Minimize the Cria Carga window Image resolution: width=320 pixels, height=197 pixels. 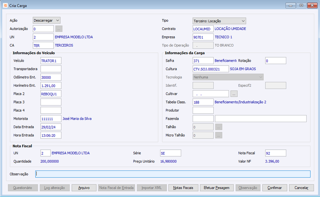click(x=291, y=6)
